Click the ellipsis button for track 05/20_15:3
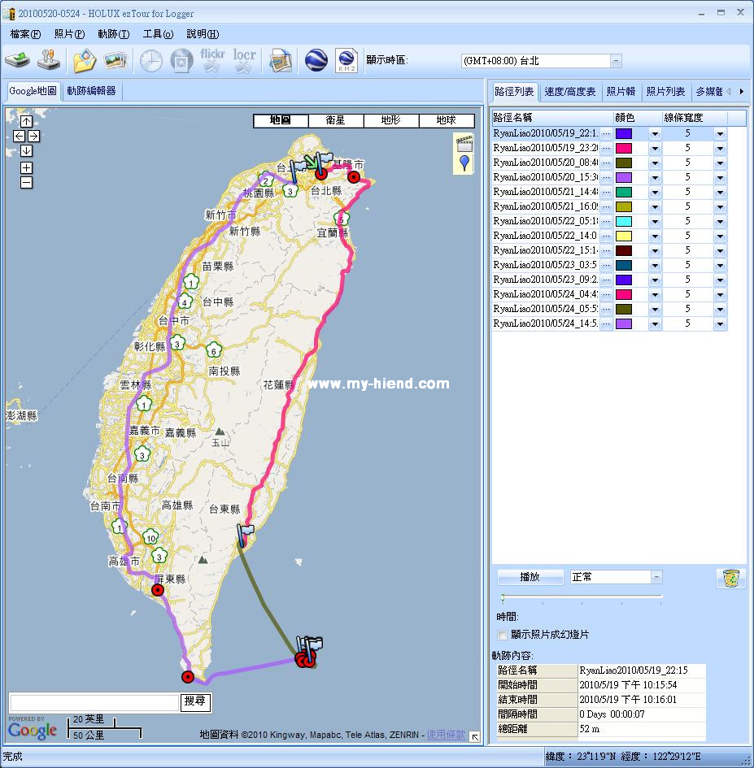 [x=607, y=177]
